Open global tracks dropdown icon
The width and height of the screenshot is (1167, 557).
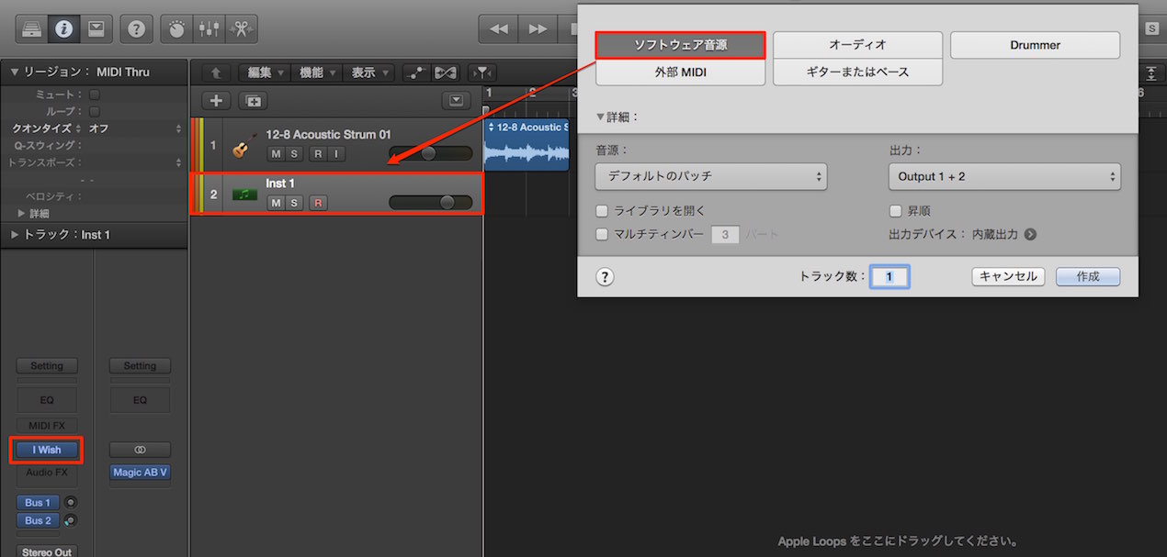pos(456,101)
